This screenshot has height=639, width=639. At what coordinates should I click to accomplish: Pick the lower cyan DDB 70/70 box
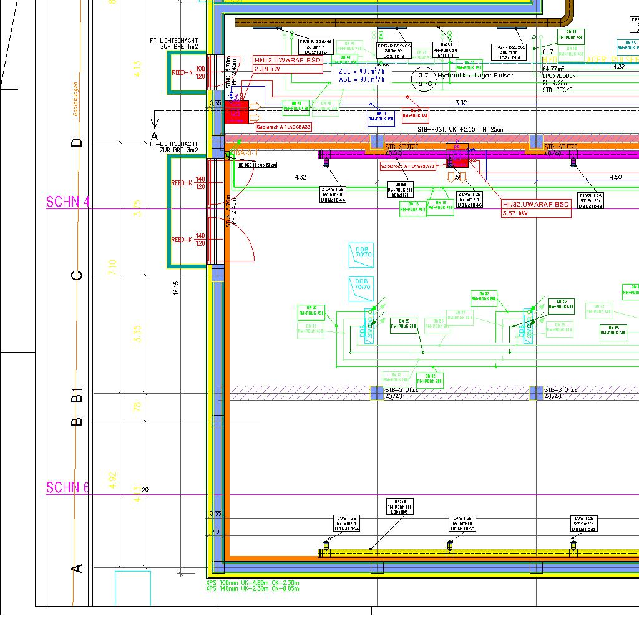tap(362, 287)
